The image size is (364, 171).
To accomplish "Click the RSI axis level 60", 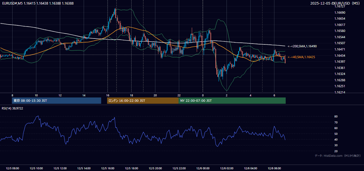I will [x=336, y=128].
